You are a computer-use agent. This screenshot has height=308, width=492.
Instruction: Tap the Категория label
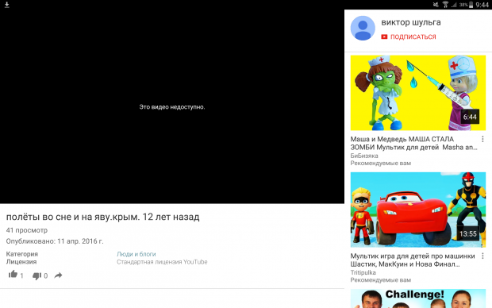pyautogui.click(x=22, y=254)
